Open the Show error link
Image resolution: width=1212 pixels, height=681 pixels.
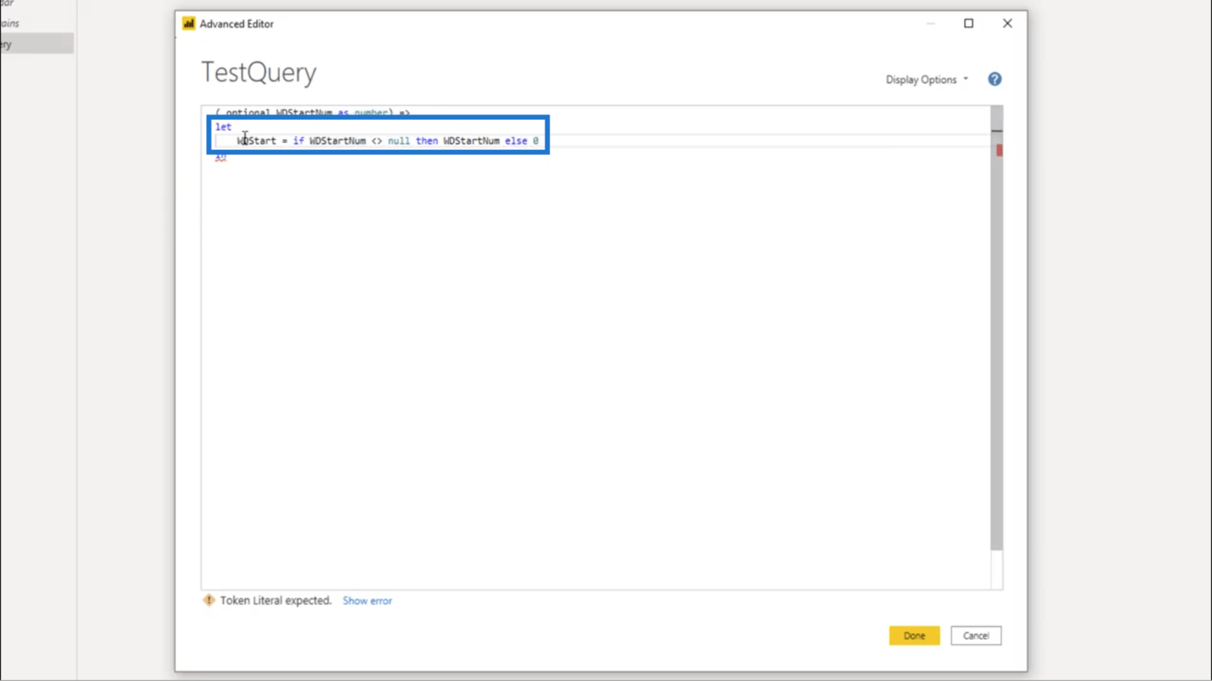pyautogui.click(x=367, y=600)
